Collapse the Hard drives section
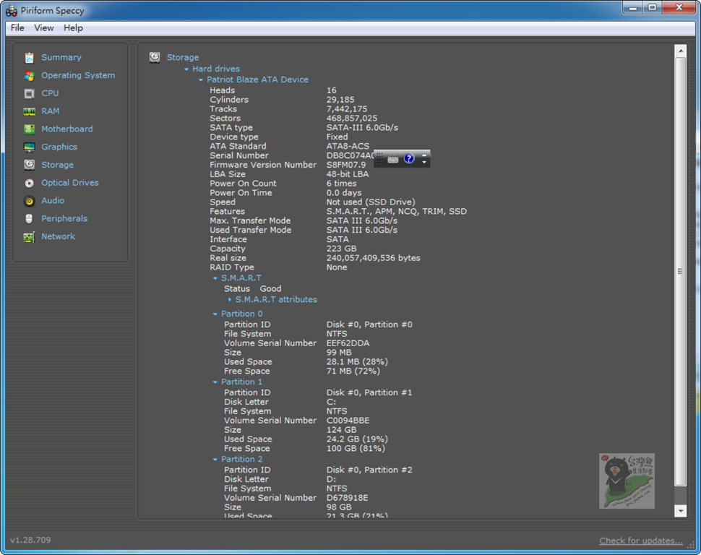 186,69
